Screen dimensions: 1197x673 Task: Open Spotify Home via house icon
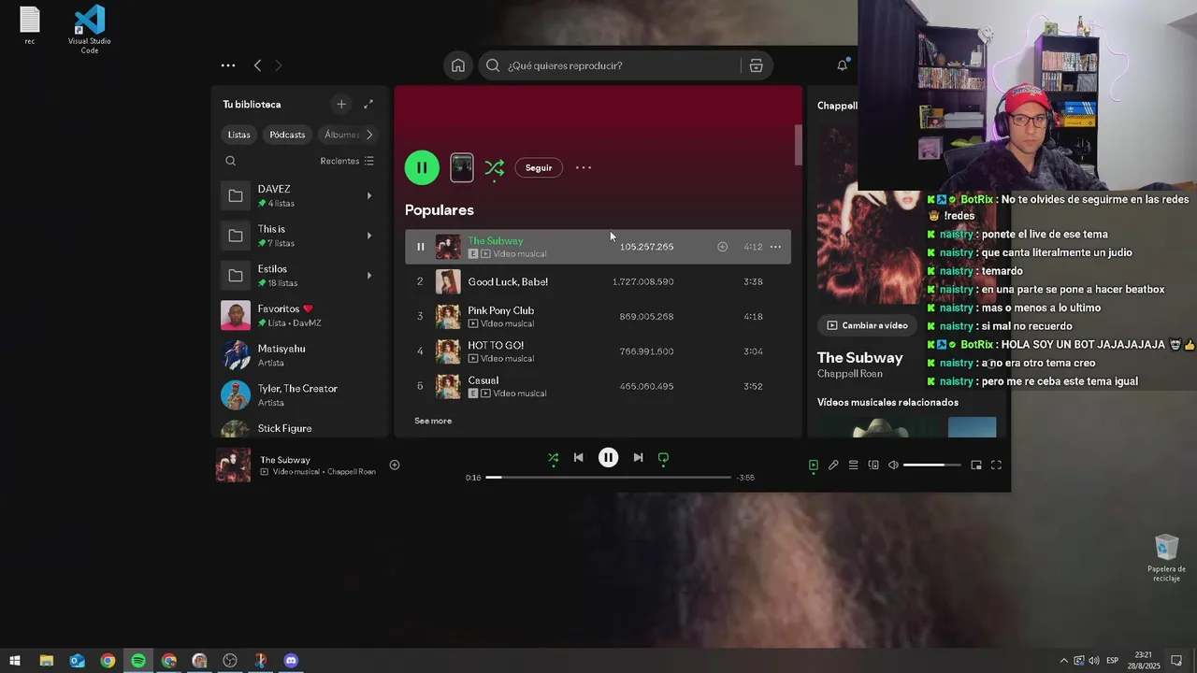[x=458, y=65]
